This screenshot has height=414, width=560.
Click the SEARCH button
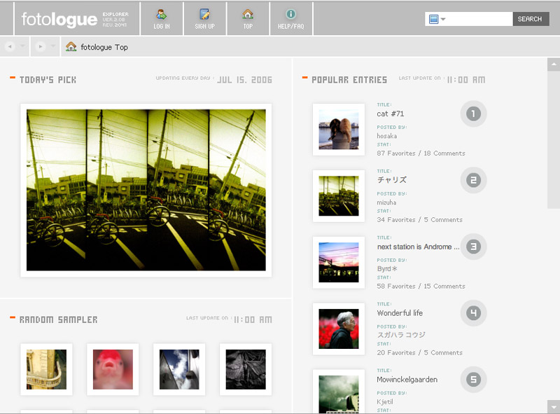point(531,19)
